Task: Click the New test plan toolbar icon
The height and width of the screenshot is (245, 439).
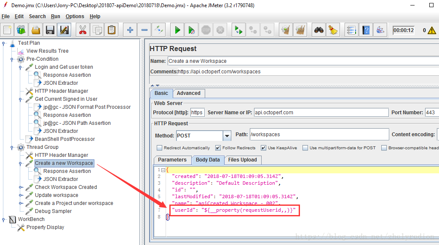Action: point(7,30)
